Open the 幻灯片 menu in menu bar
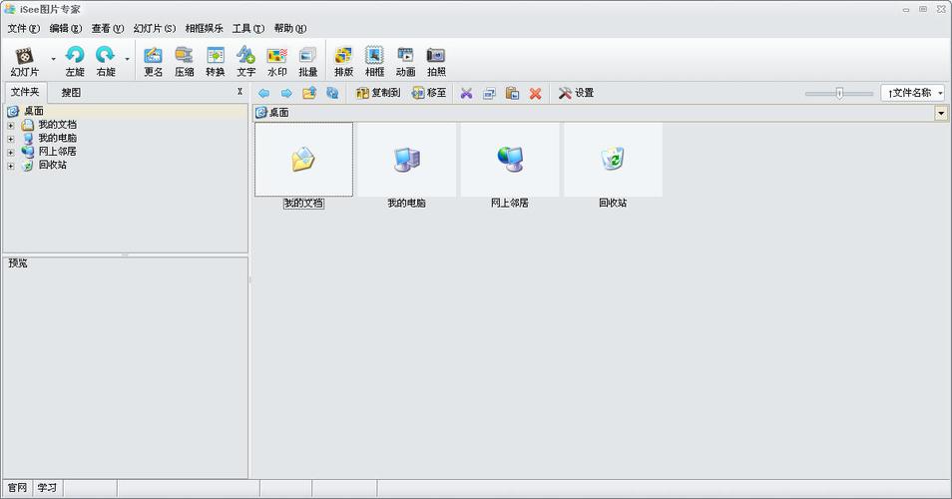This screenshot has width=952, height=499. tap(155, 29)
